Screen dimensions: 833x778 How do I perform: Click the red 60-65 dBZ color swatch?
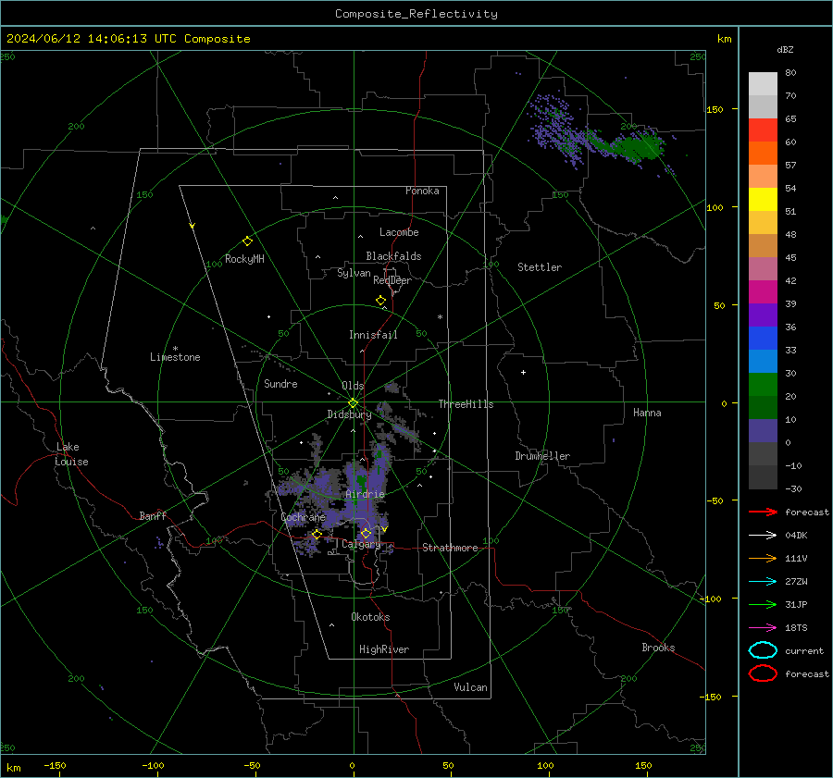pyautogui.click(x=763, y=130)
